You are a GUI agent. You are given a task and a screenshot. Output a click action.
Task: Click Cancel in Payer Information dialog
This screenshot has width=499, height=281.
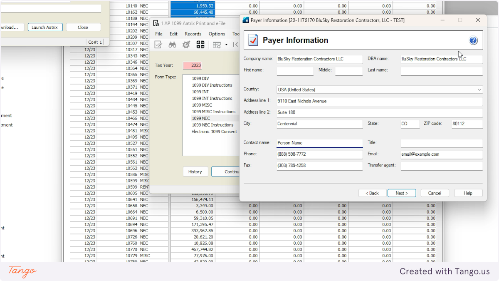click(x=435, y=193)
